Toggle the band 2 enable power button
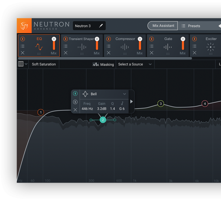The height and width of the screenshot is (201, 221). (75, 93)
